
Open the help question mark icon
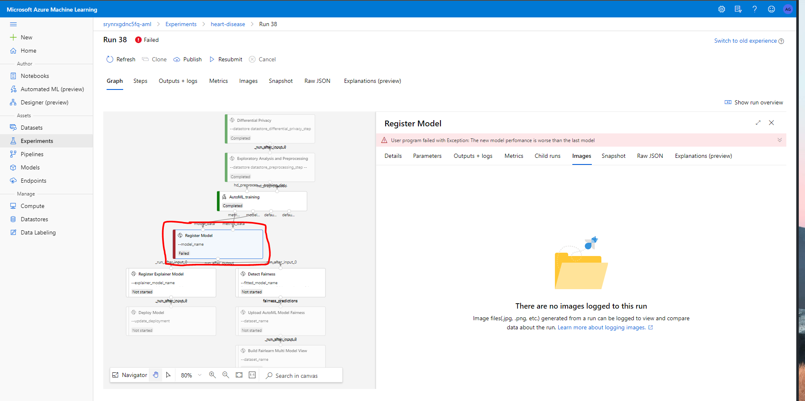tap(754, 9)
